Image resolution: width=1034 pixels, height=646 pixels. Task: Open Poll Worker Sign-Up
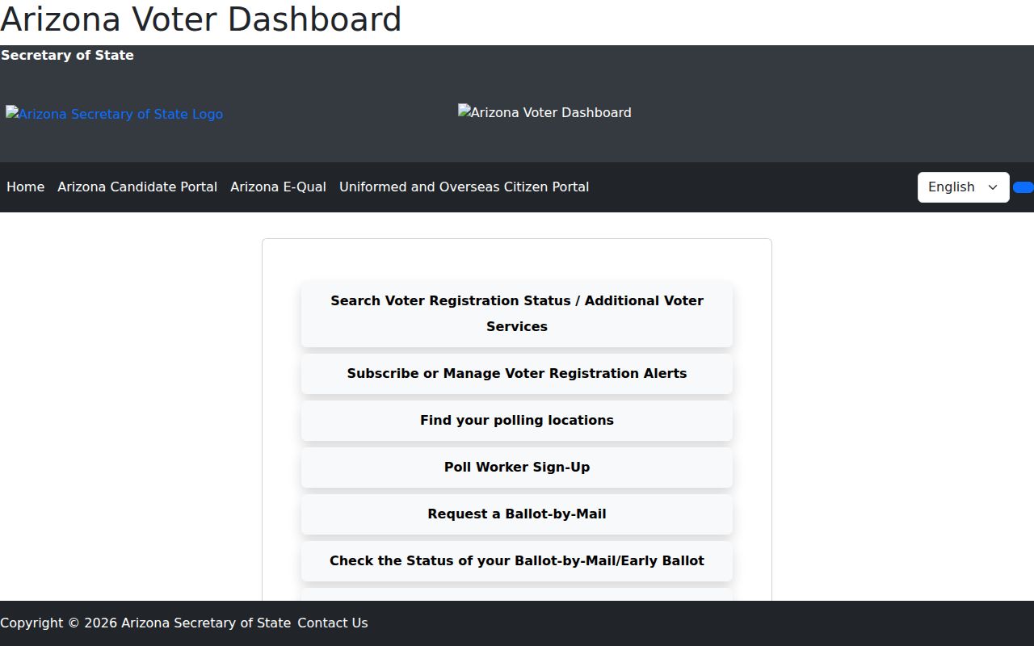517,468
